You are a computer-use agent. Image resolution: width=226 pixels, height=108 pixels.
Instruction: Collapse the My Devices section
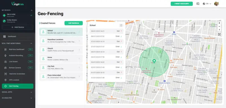(x=32, y=10)
